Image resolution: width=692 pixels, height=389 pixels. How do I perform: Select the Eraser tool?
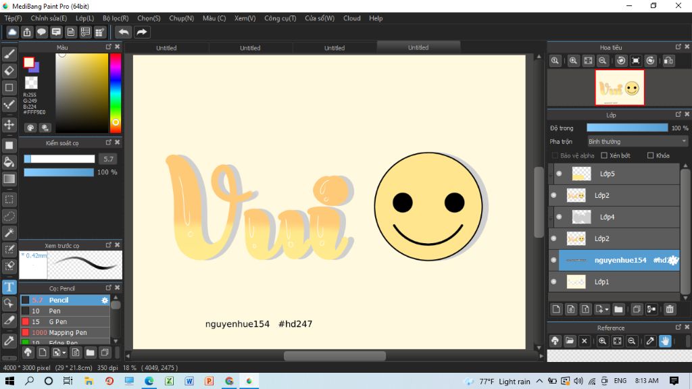coord(9,70)
